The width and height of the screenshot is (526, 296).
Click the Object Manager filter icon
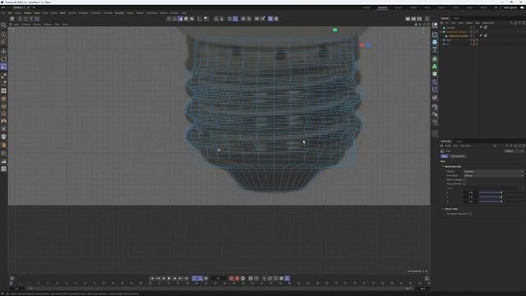pos(519,23)
